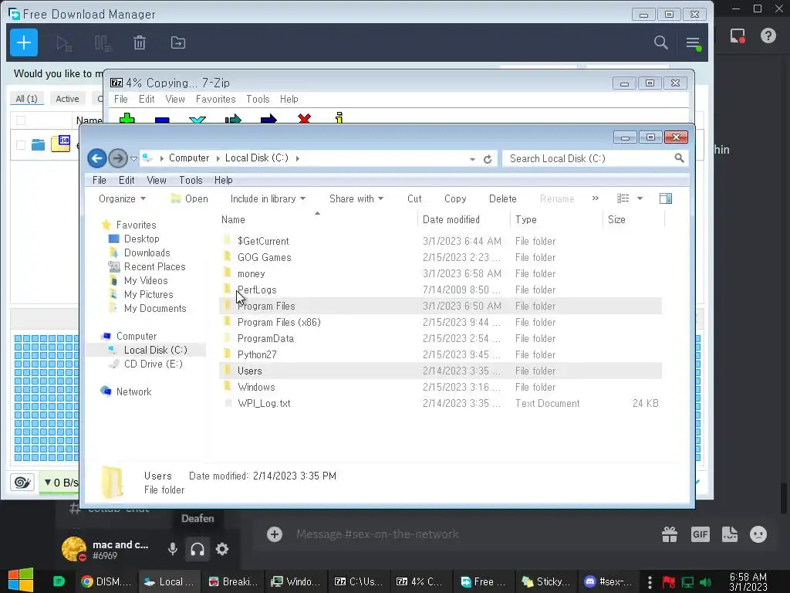Expand the Share with dropdown

click(x=356, y=199)
